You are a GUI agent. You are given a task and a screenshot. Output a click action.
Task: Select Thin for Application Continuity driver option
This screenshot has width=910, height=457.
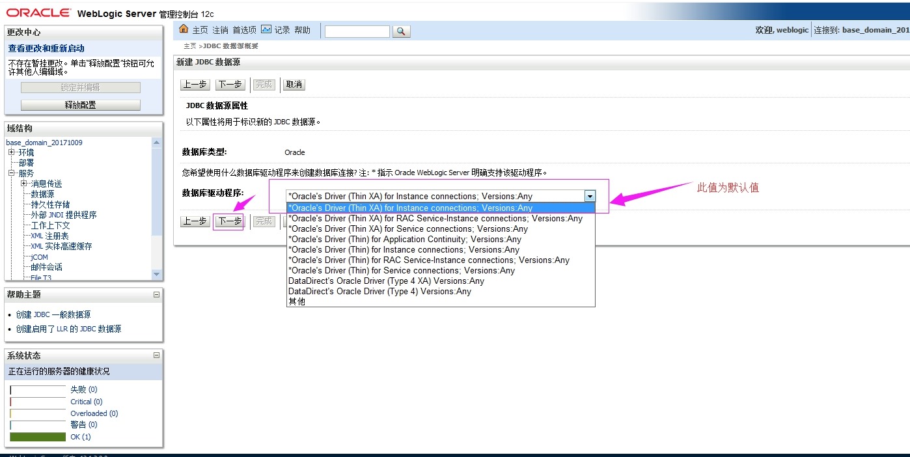tap(441, 239)
